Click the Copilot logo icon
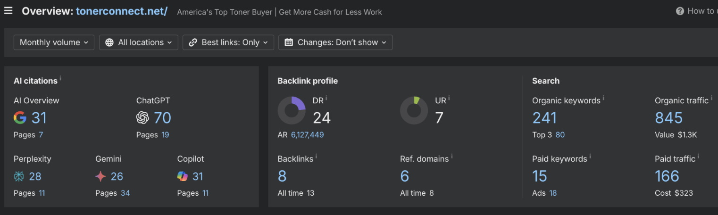718x215 pixels. pyautogui.click(x=183, y=176)
